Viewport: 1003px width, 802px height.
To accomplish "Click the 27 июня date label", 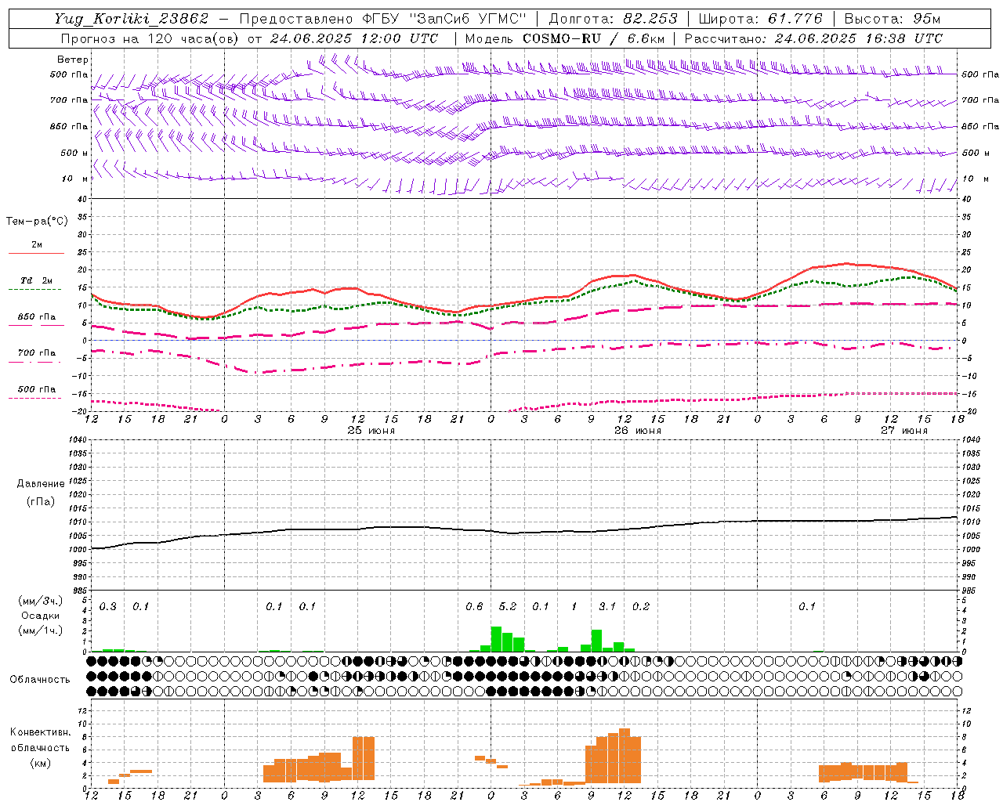I will tap(904, 431).
